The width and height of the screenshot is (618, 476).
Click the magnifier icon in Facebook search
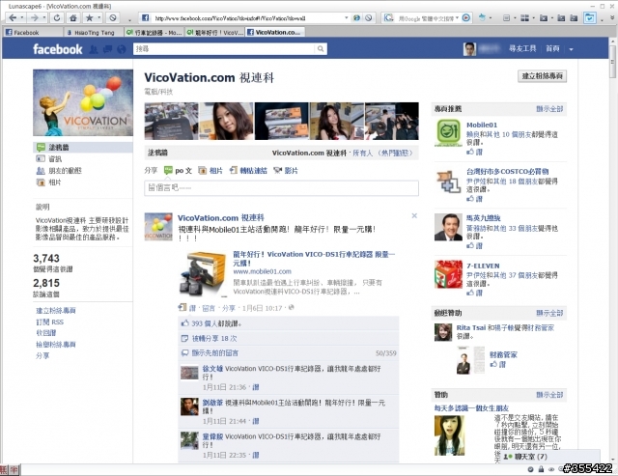click(321, 49)
